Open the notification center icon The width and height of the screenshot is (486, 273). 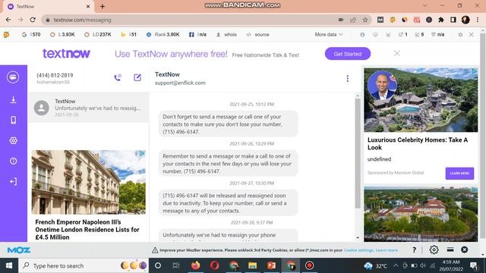474,265
